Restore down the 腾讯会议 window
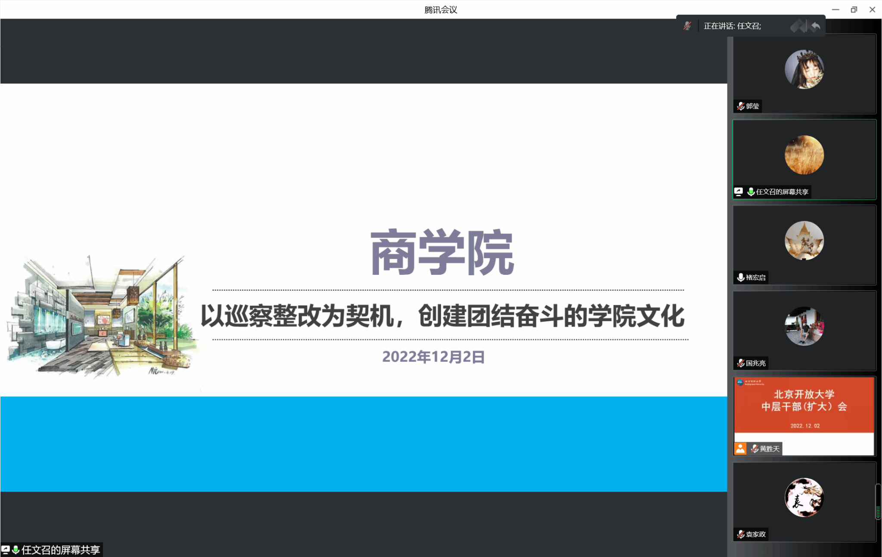 click(x=854, y=9)
